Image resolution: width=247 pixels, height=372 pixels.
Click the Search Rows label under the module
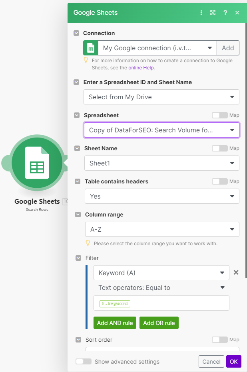click(37, 209)
